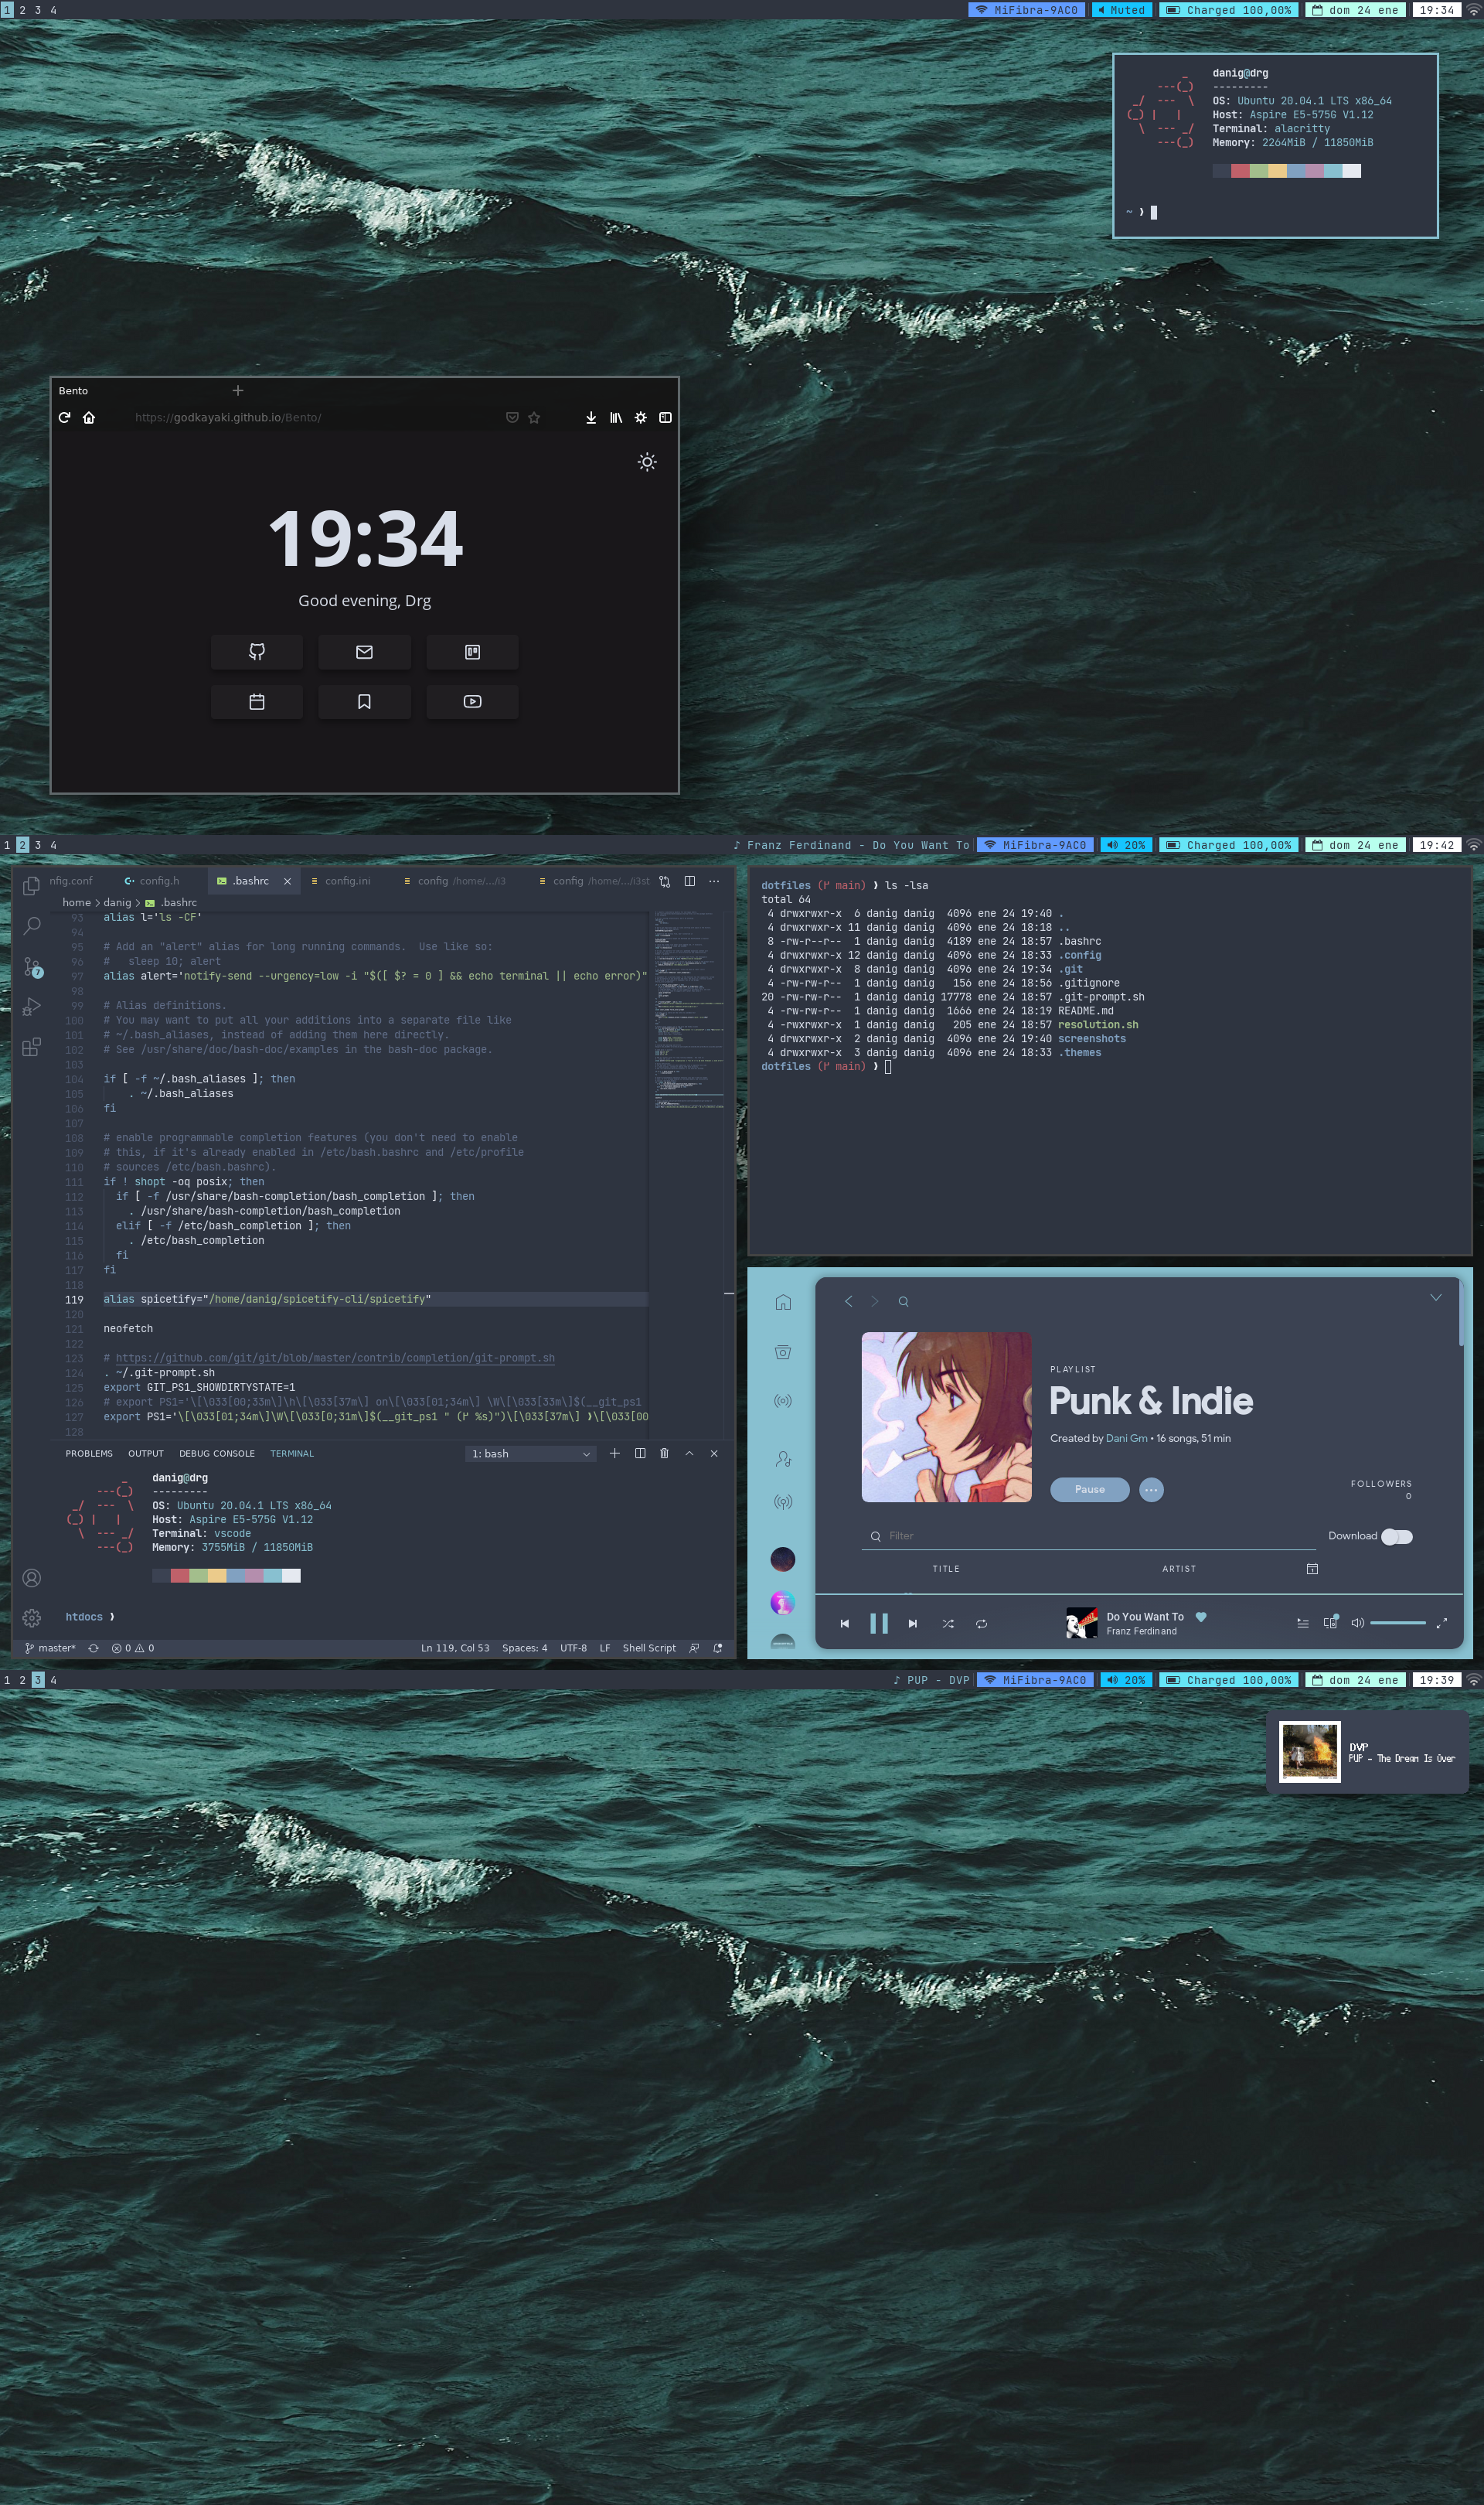1484x2505 pixels.
Task: Toggle shuffle in Spotify player
Action: (x=947, y=1624)
